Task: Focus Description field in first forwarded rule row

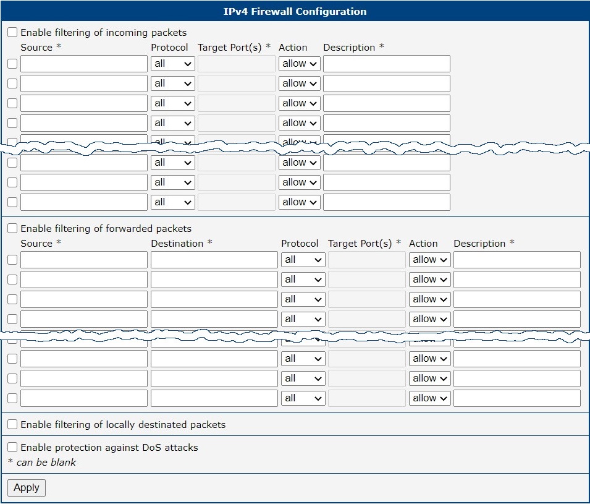Action: 517,260
